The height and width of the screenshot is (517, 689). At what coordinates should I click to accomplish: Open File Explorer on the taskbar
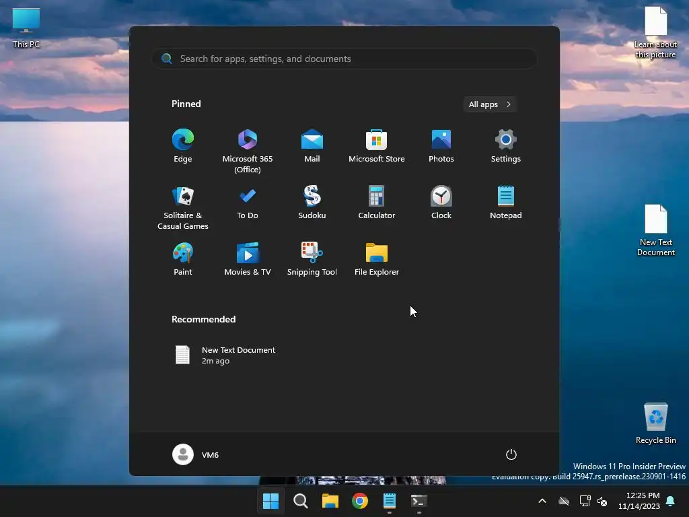(x=330, y=501)
